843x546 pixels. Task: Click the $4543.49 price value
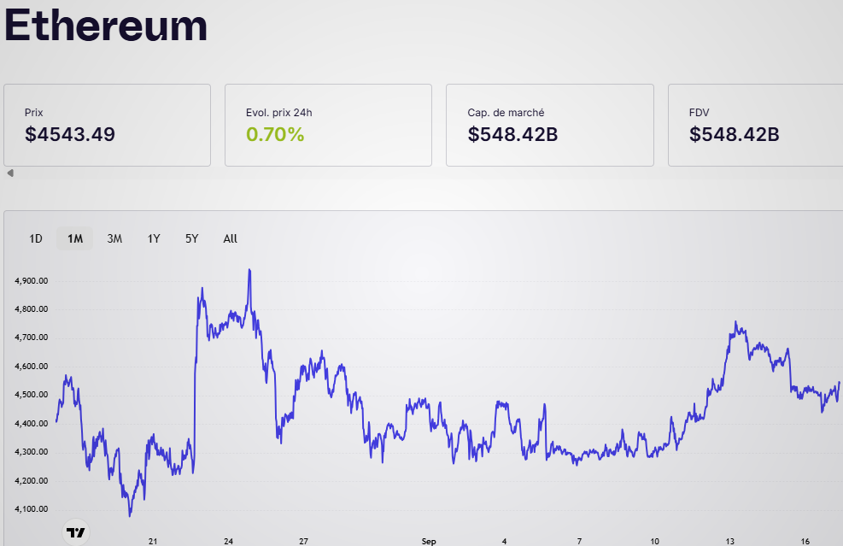70,134
